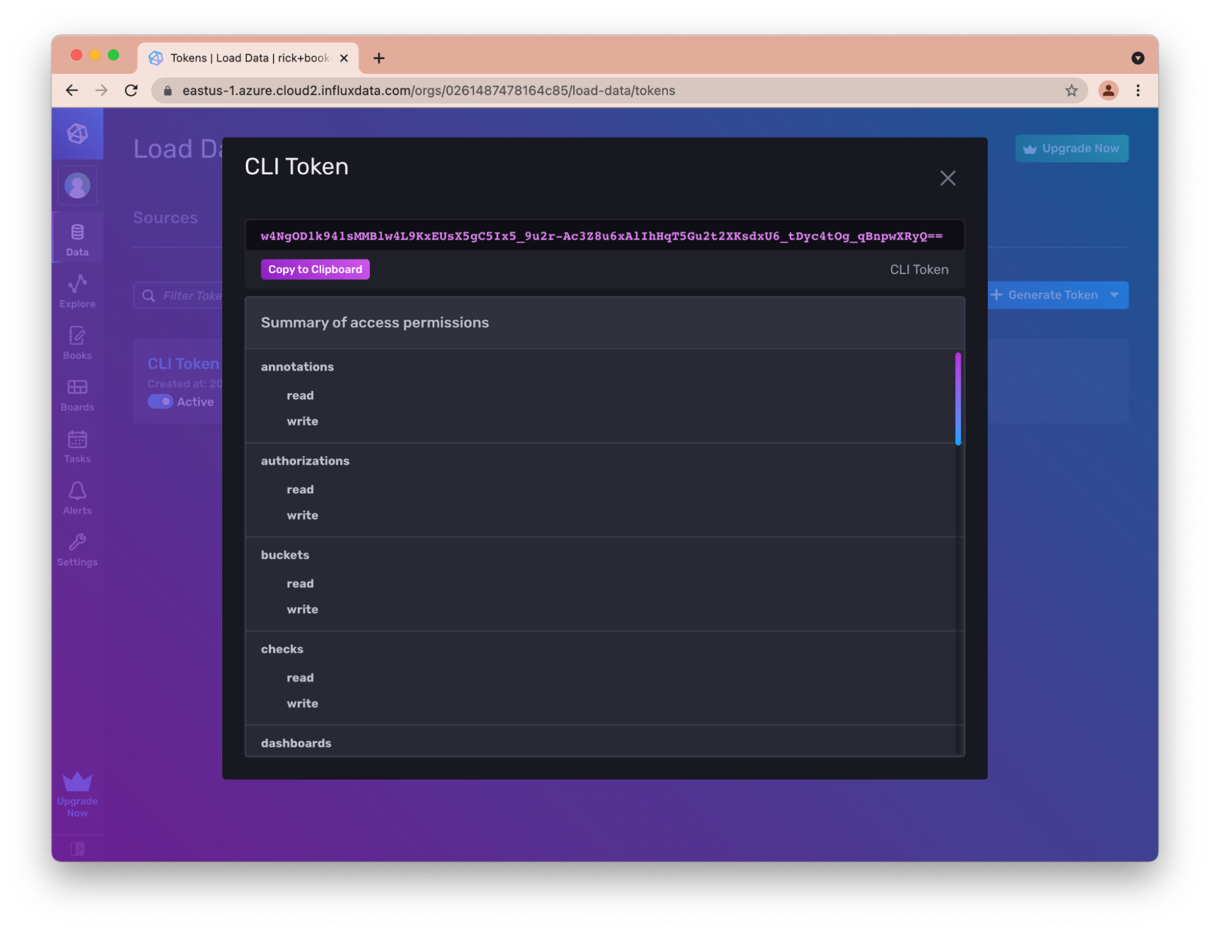Image resolution: width=1210 pixels, height=930 pixels.
Task: Click the read entry under buckets
Action: pyautogui.click(x=300, y=583)
